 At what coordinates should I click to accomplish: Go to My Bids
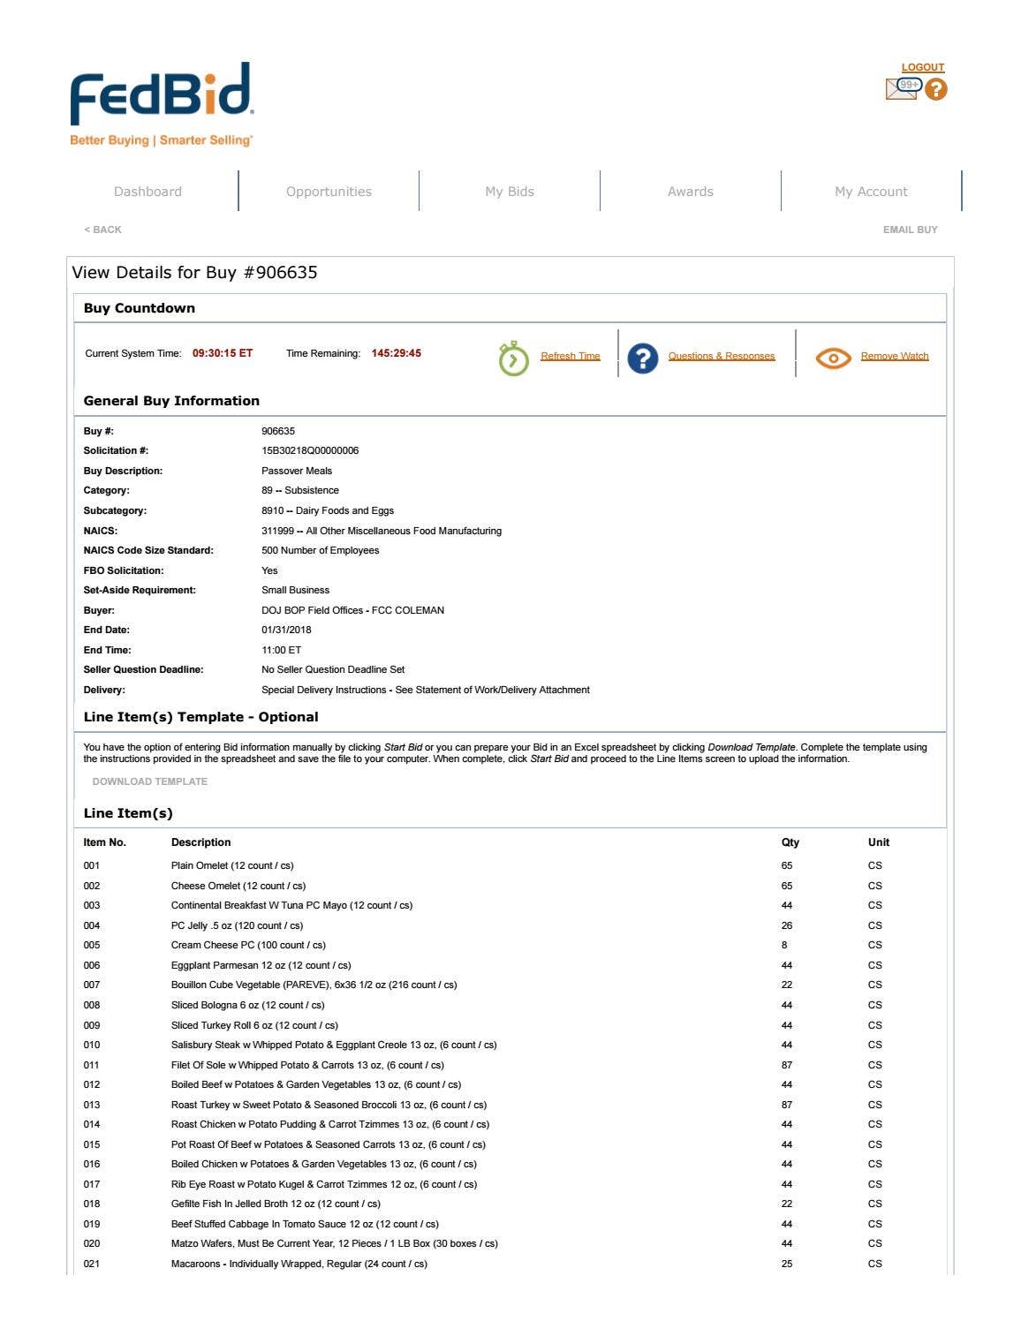click(510, 191)
